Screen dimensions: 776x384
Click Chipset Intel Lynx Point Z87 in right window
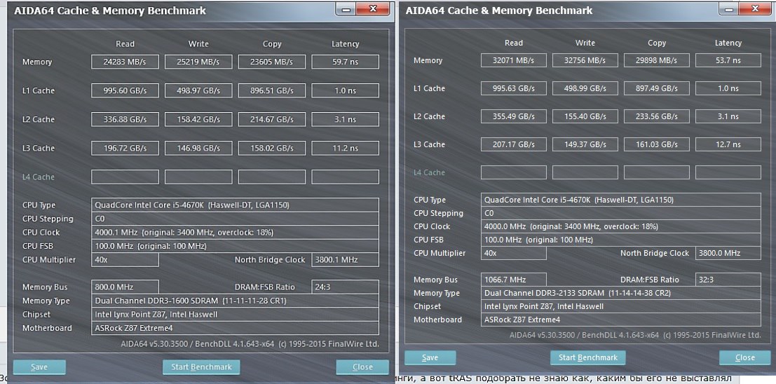[621, 306]
